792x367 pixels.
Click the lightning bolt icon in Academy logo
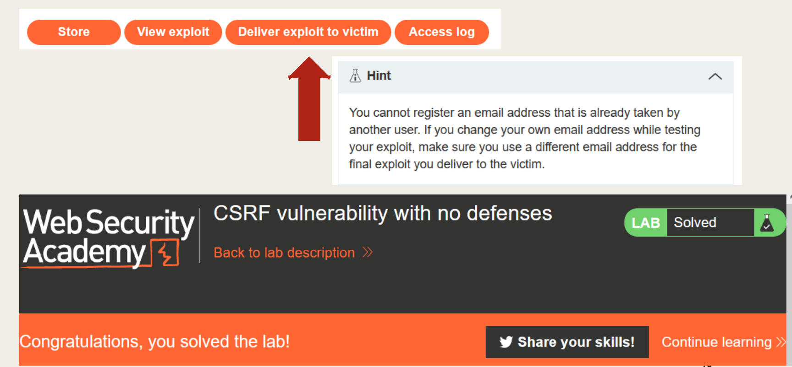point(165,253)
